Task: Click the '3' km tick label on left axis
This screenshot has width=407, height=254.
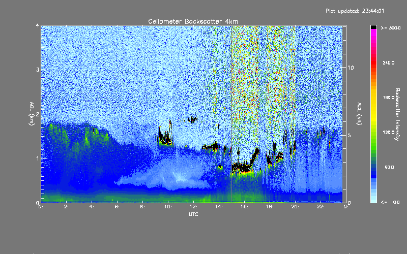Action: (38, 70)
